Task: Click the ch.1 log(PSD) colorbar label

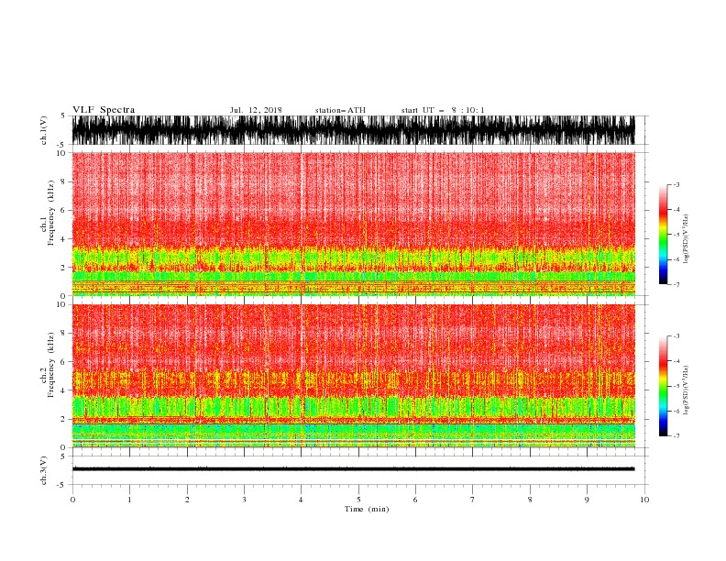Action: click(x=686, y=239)
